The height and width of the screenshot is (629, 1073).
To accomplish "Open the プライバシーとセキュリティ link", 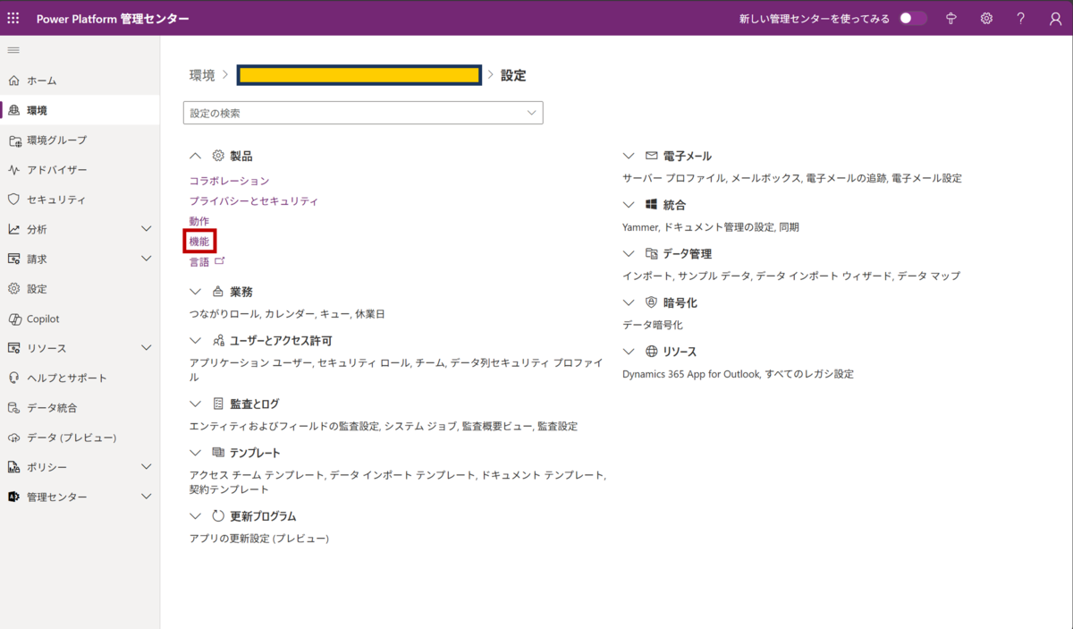I will (x=254, y=201).
